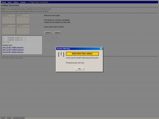Click the 'all rights reserved' footer text
The image size is (159, 119).
coord(15,58)
